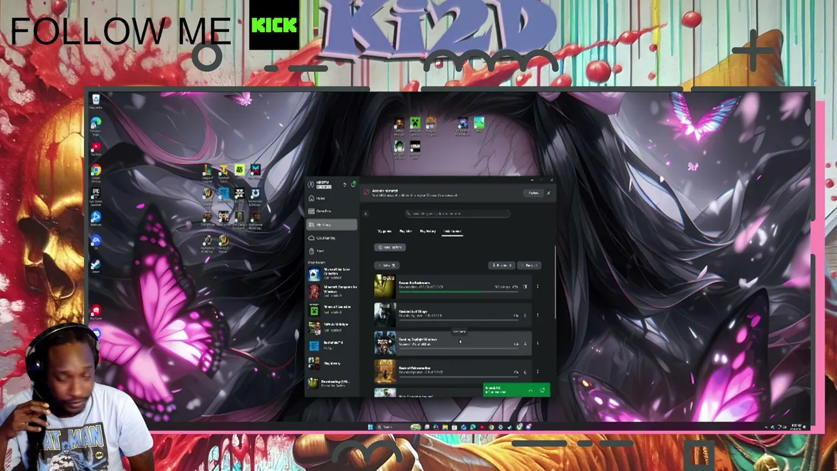837x471 pixels.
Task: Start the Resident Evil Village download
Action: coord(525,315)
